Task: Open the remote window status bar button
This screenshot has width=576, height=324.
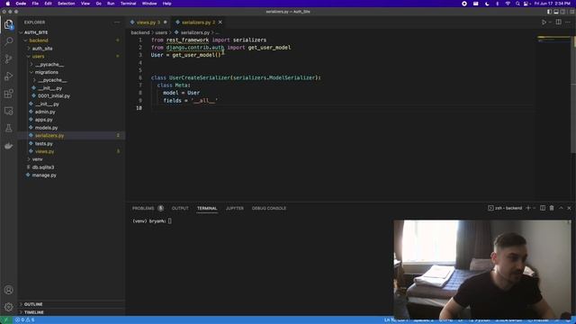Action: pos(5,320)
